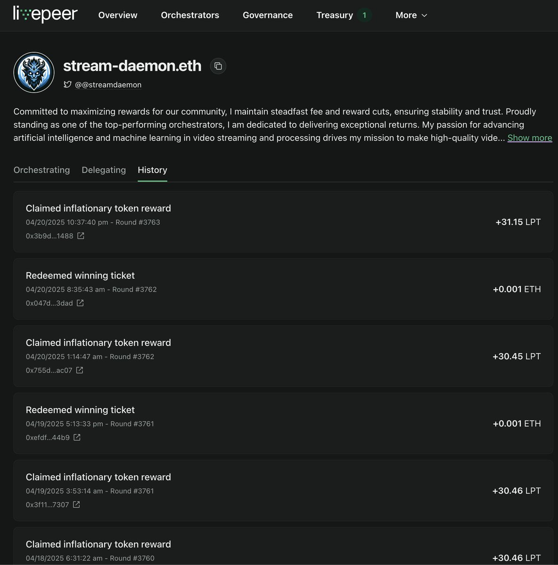This screenshot has height=565, width=558.
Task: Copy the stream-daemon.eth address
Action: (218, 66)
